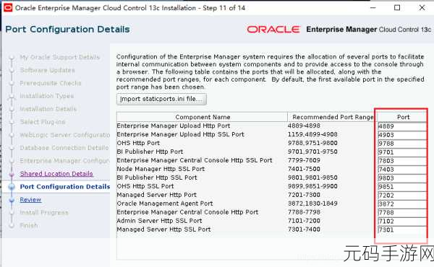Edit Central Console Http Port field 7788
This screenshot has height=267, width=434.
pyautogui.click(x=402, y=213)
